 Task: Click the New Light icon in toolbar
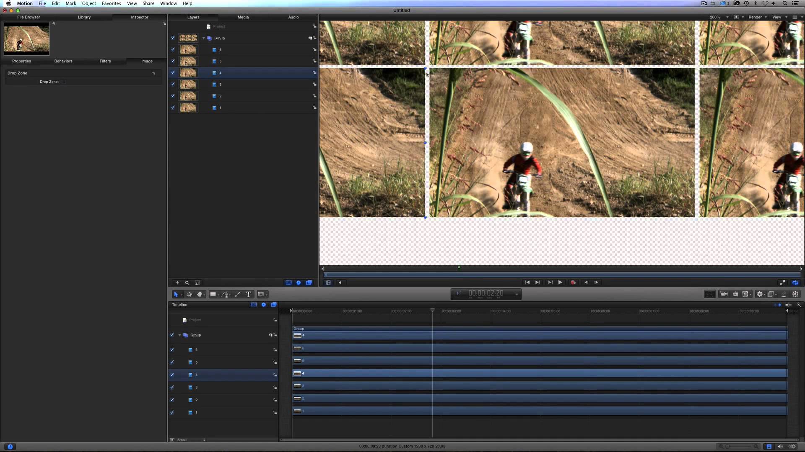[735, 294]
